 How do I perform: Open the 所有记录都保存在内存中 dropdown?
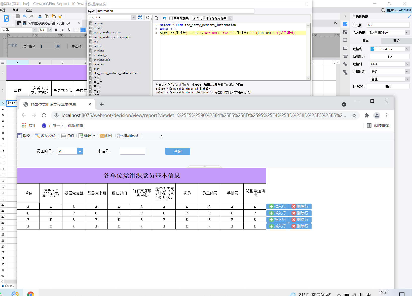230,18
